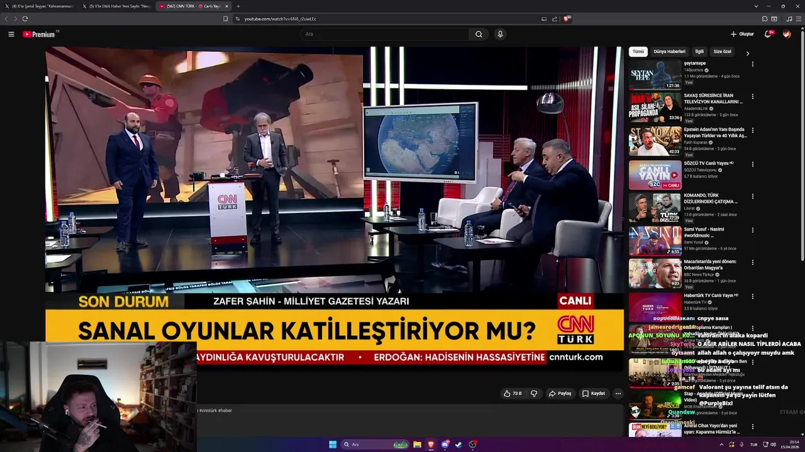The image size is (805, 452).
Task: Open the YouTube account avatar menu
Action: 787,34
